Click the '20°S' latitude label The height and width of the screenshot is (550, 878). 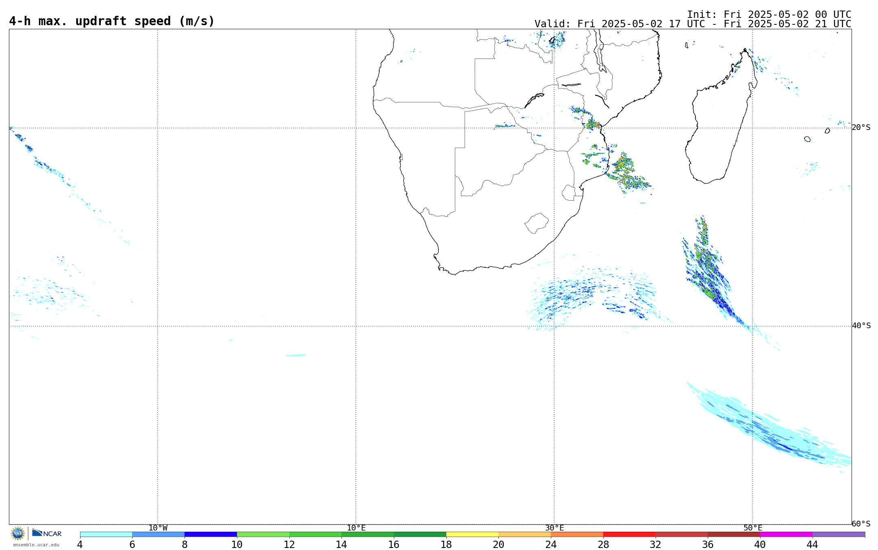[x=861, y=128]
